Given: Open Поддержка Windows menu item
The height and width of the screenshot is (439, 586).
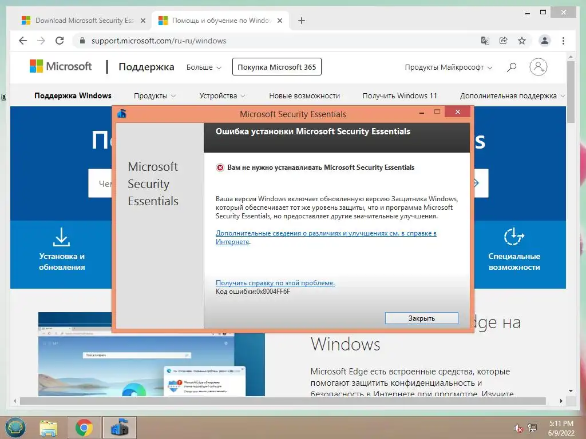Looking at the screenshot, I should [73, 95].
